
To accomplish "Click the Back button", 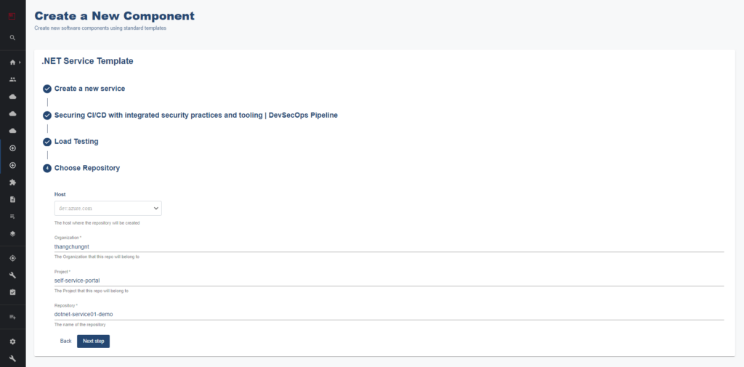I will pyautogui.click(x=65, y=341).
